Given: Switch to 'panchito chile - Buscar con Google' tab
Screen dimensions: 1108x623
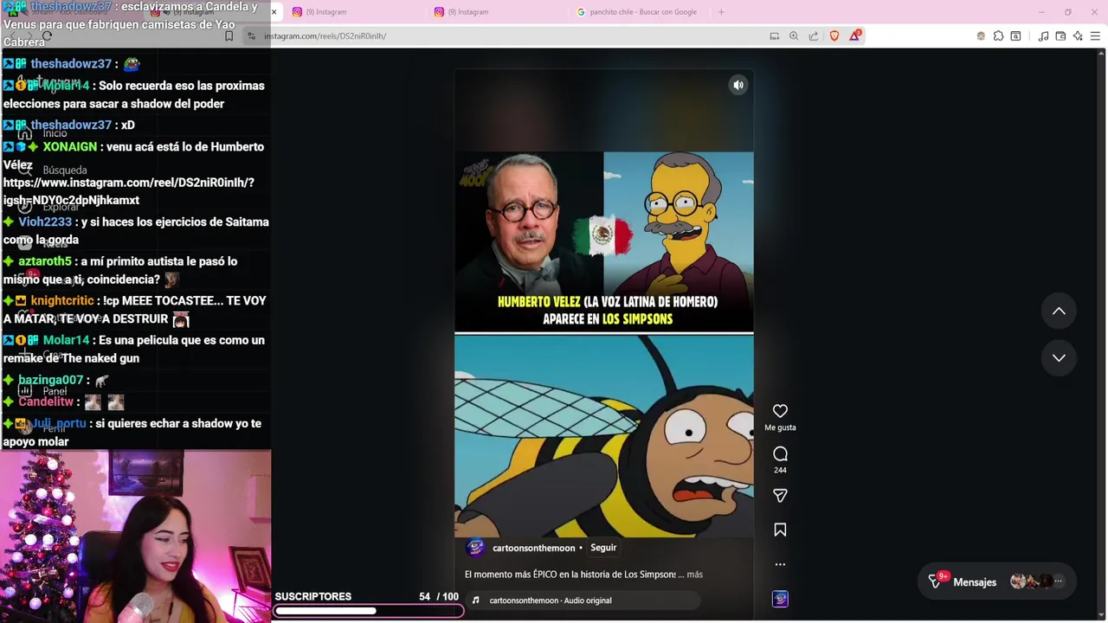Looking at the screenshot, I should point(641,12).
